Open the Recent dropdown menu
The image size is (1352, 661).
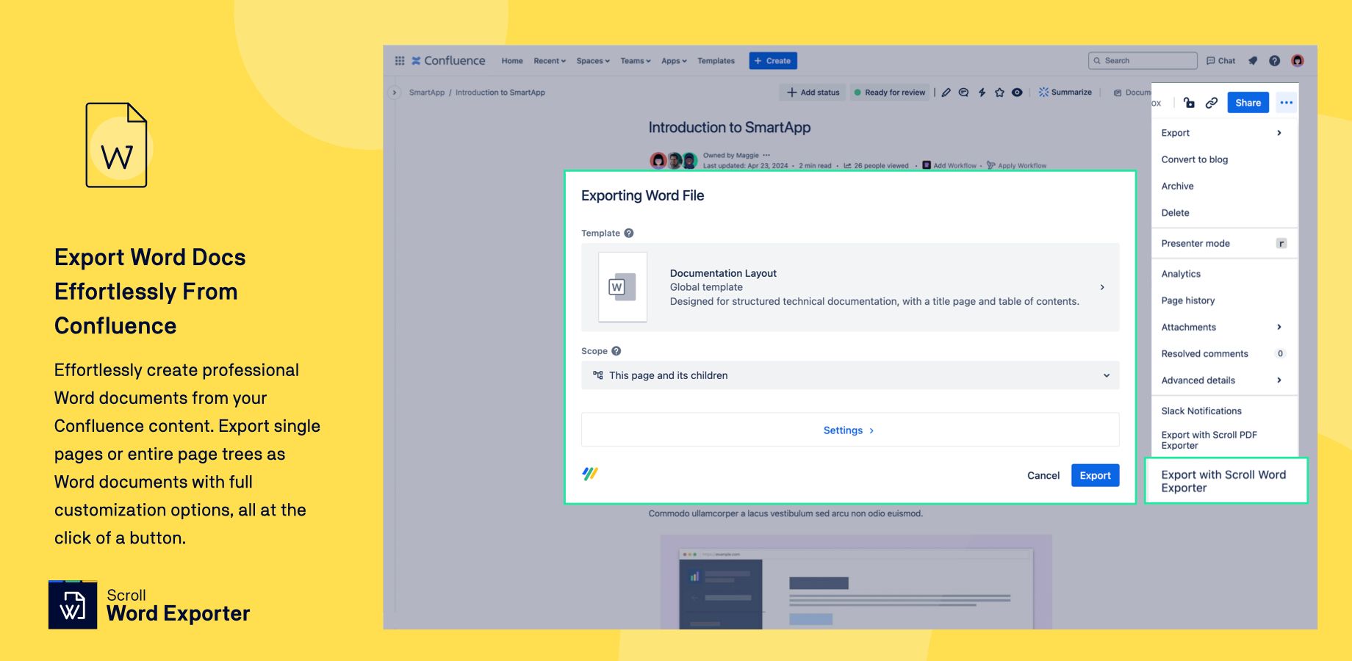coord(550,61)
